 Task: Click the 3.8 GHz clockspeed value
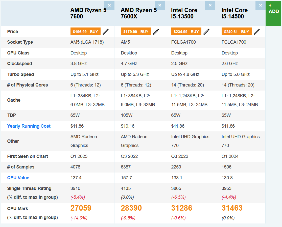pyautogui.click(x=79, y=64)
